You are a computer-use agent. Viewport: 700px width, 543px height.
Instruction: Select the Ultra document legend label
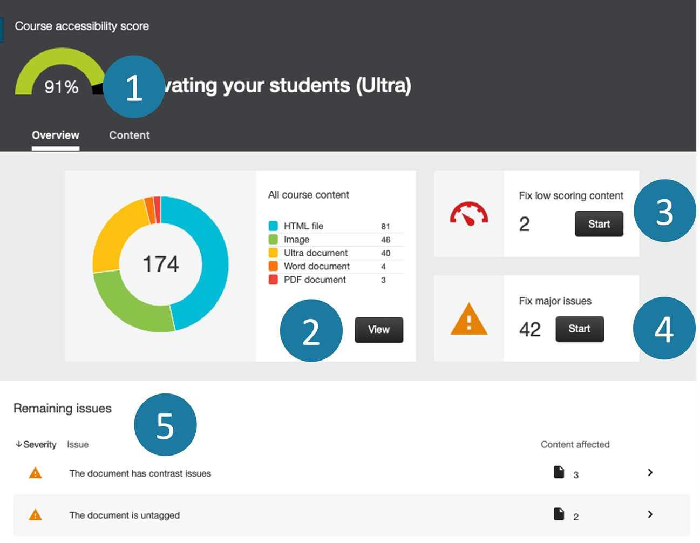pyautogui.click(x=316, y=253)
